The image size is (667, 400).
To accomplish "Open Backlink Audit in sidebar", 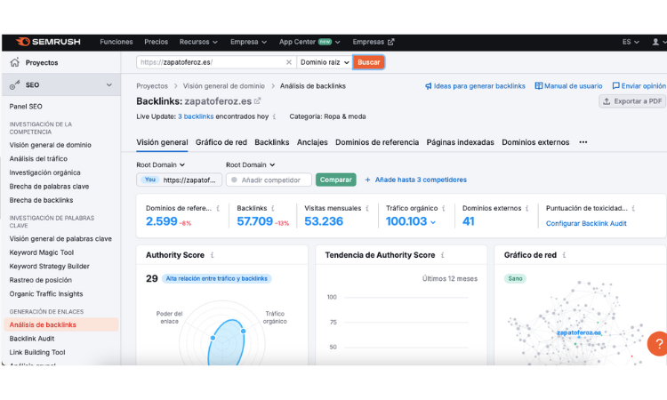I will click(x=32, y=339).
